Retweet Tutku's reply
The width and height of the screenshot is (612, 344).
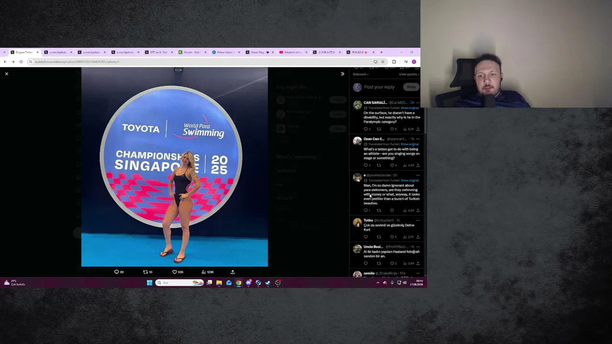point(379,237)
